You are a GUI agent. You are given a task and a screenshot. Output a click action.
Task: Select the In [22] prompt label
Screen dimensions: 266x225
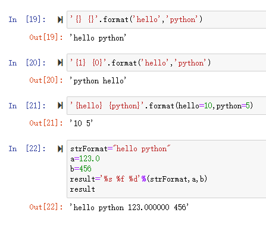27,149
